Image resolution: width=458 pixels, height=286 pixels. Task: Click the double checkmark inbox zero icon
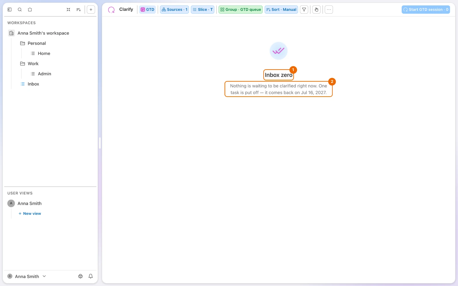(x=279, y=51)
